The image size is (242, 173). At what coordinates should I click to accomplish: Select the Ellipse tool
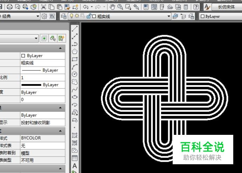(75, 97)
